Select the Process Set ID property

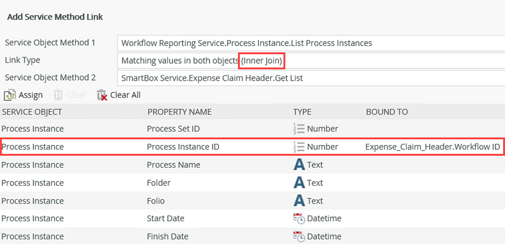click(173, 129)
